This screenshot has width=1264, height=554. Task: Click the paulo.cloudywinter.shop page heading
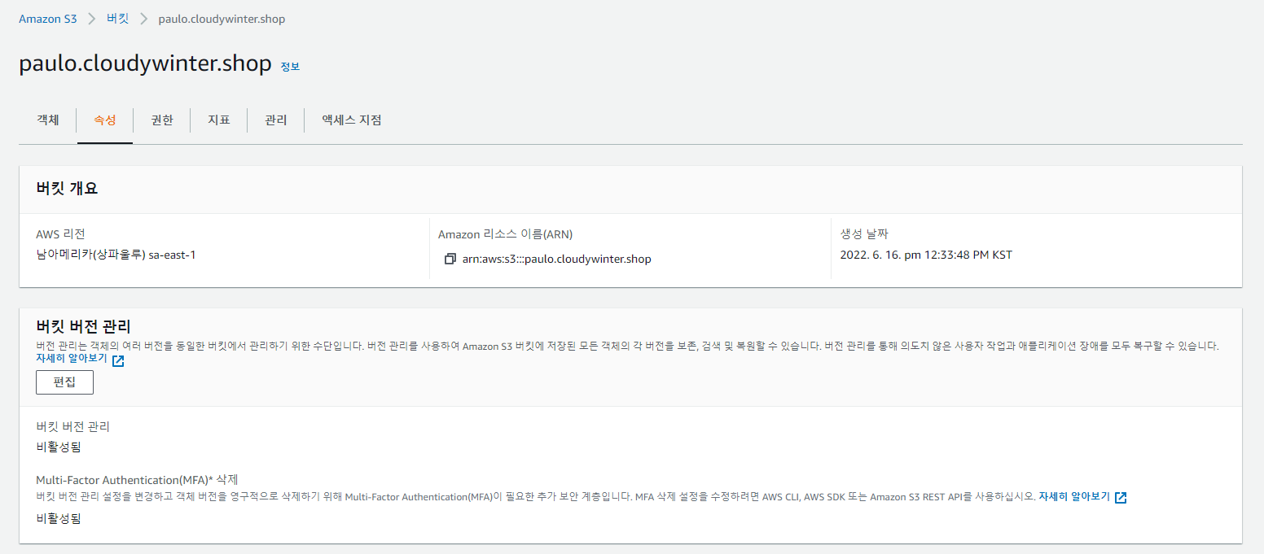(145, 64)
